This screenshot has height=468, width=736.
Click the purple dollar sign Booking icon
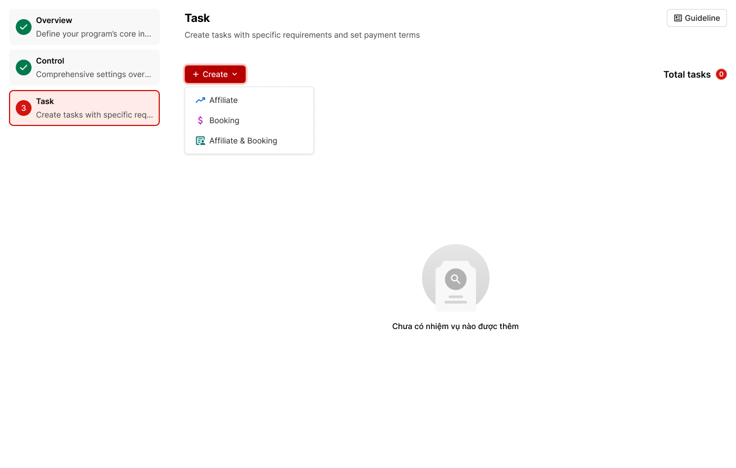coord(200,120)
